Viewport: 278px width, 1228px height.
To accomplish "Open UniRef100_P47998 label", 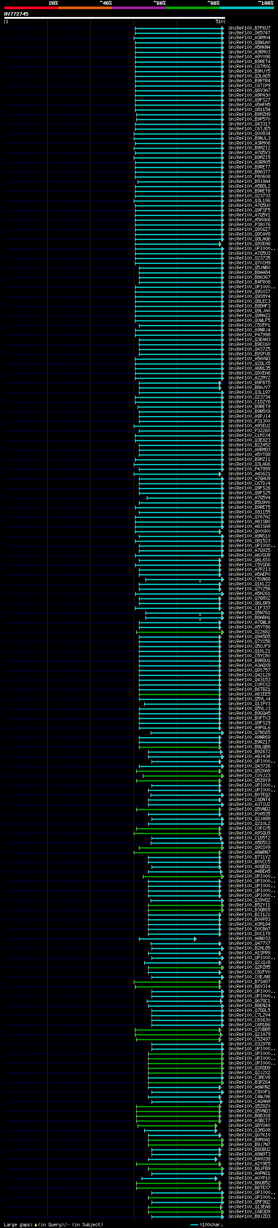I will (x=249, y=335).
